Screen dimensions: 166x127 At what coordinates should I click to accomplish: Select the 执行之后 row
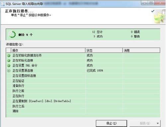[x=83, y=106]
